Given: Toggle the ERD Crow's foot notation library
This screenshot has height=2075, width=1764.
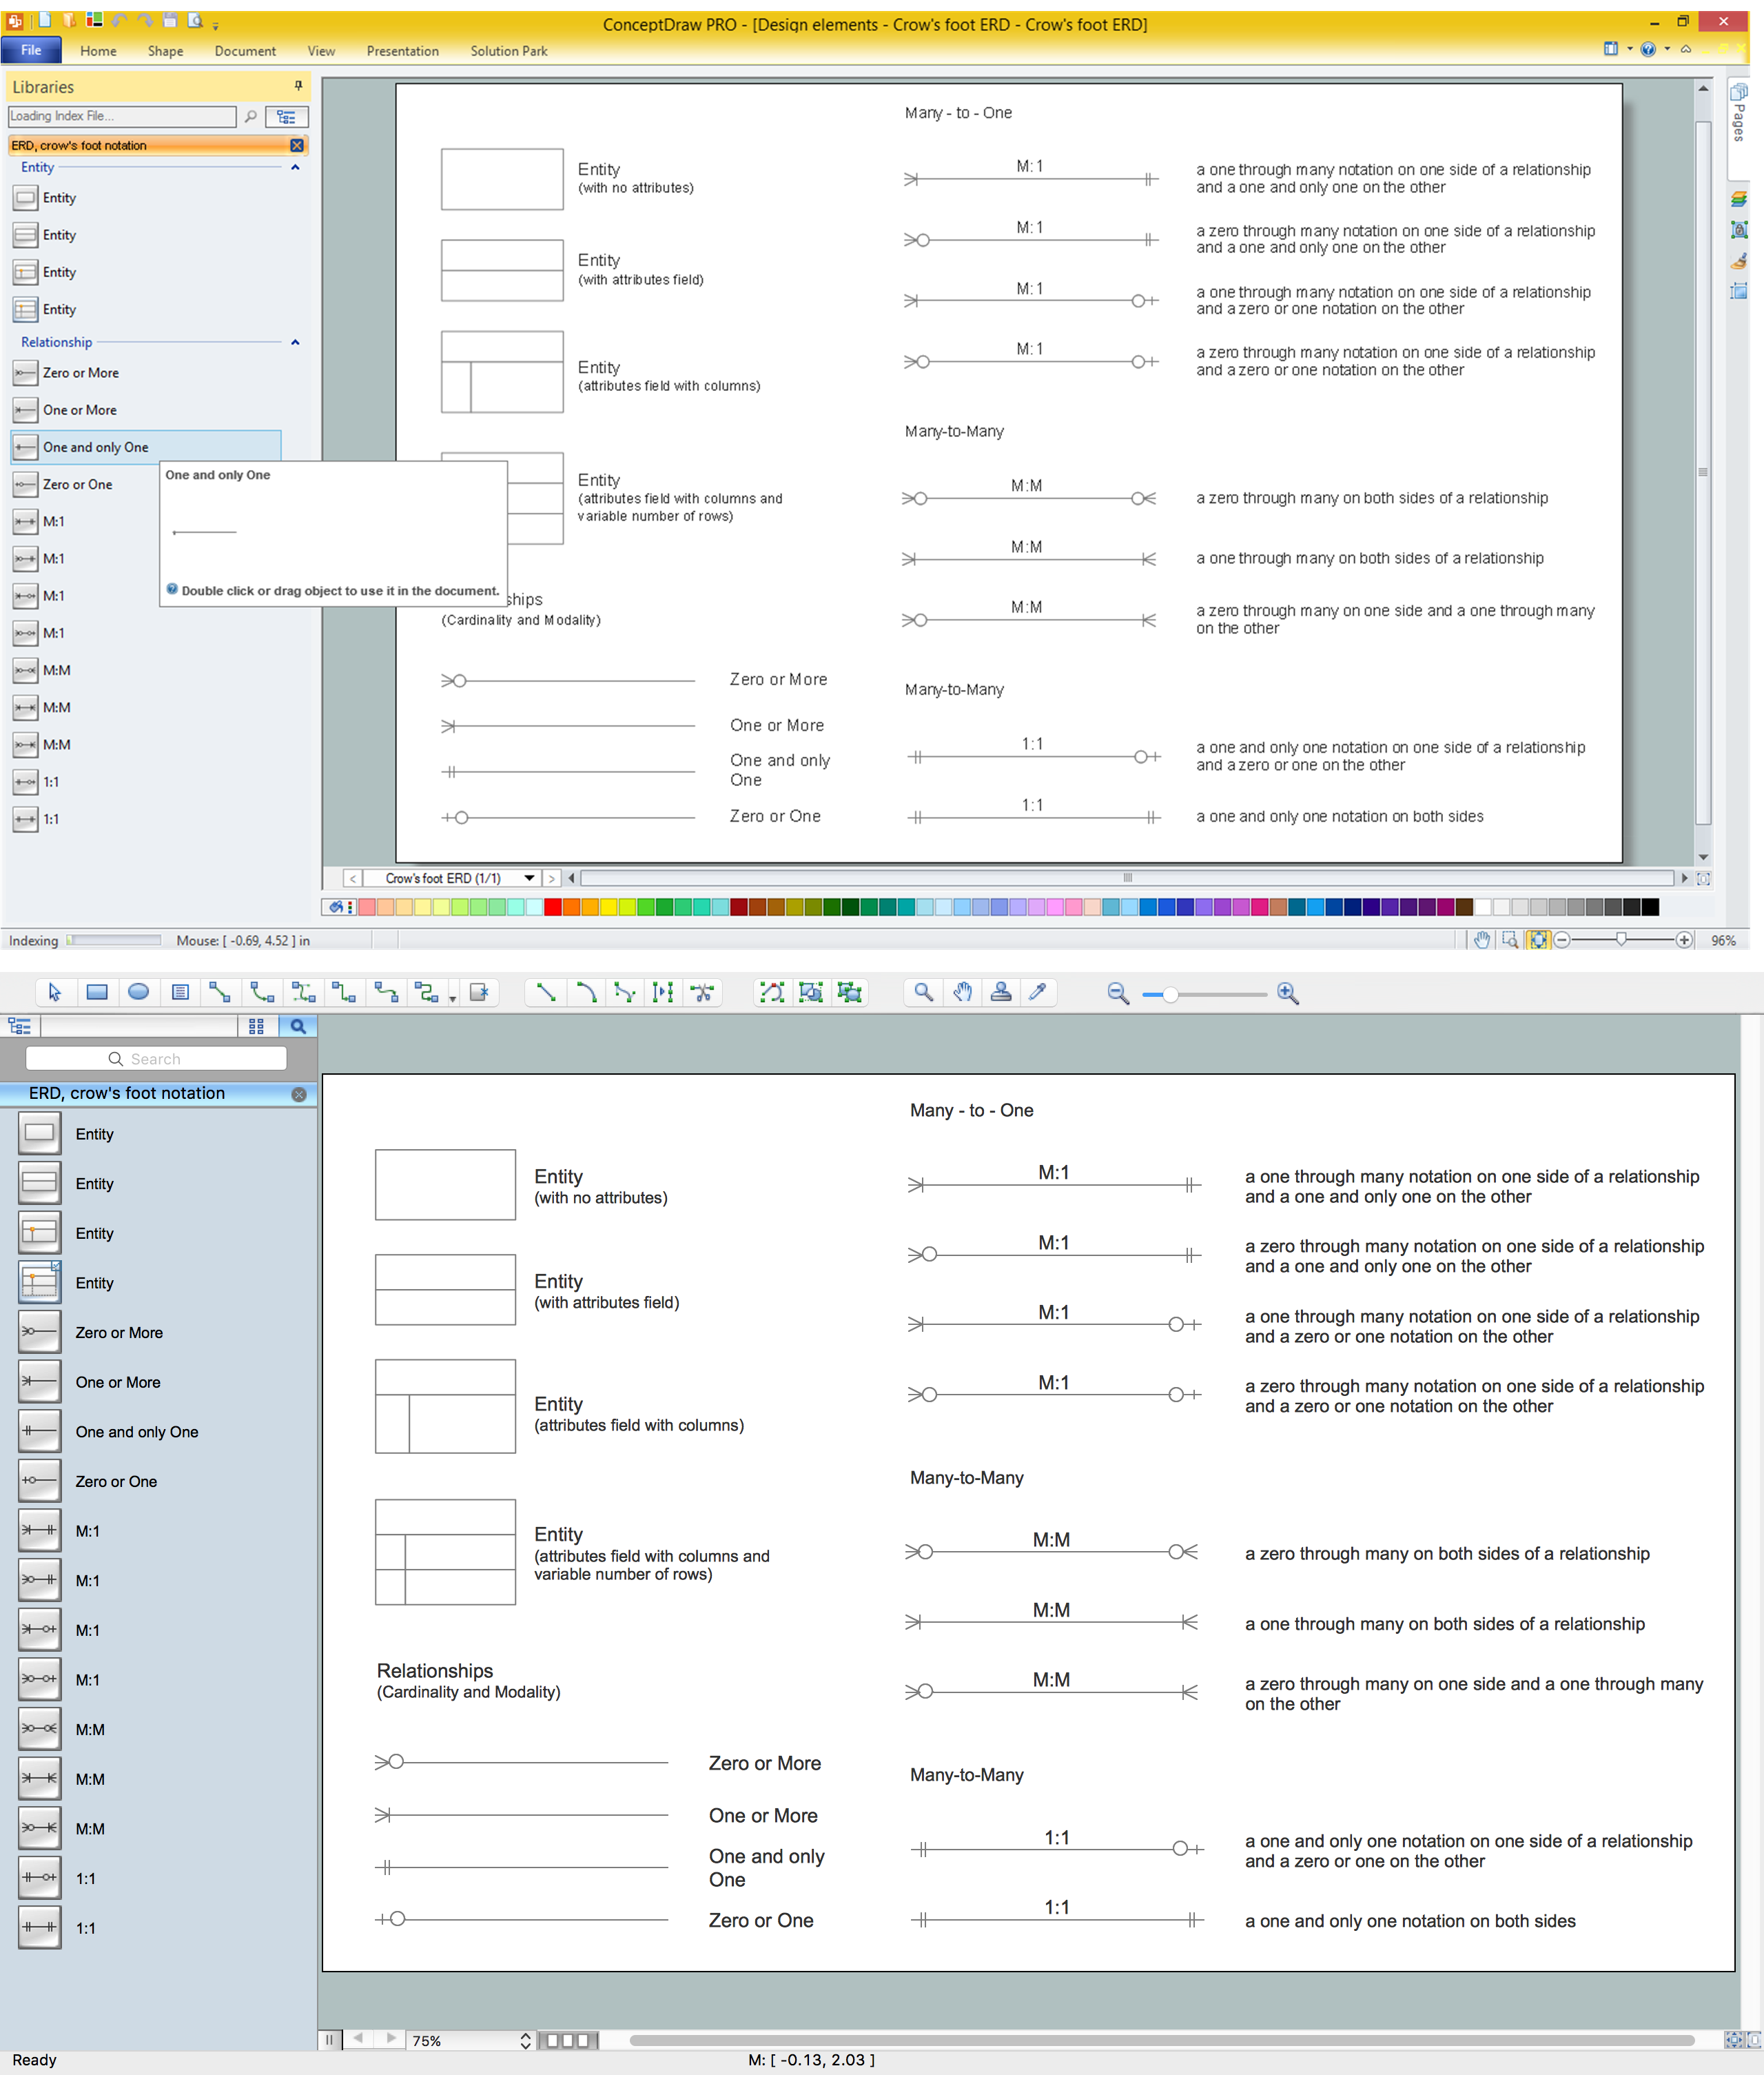Looking at the screenshot, I should click(299, 143).
